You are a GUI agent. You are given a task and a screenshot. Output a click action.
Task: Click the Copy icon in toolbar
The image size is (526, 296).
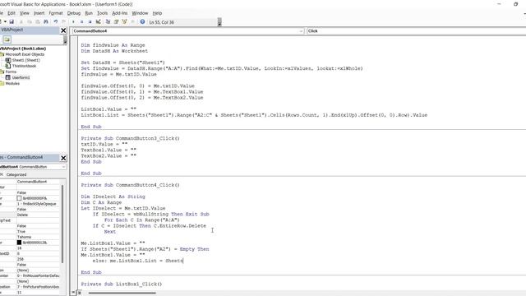click(x=30, y=22)
